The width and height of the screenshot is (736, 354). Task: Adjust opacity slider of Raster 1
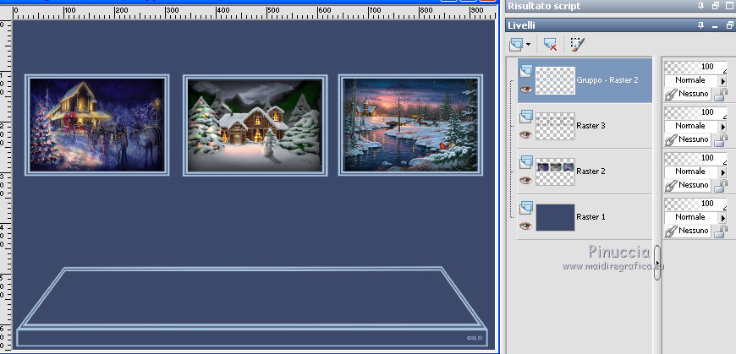coord(695,204)
